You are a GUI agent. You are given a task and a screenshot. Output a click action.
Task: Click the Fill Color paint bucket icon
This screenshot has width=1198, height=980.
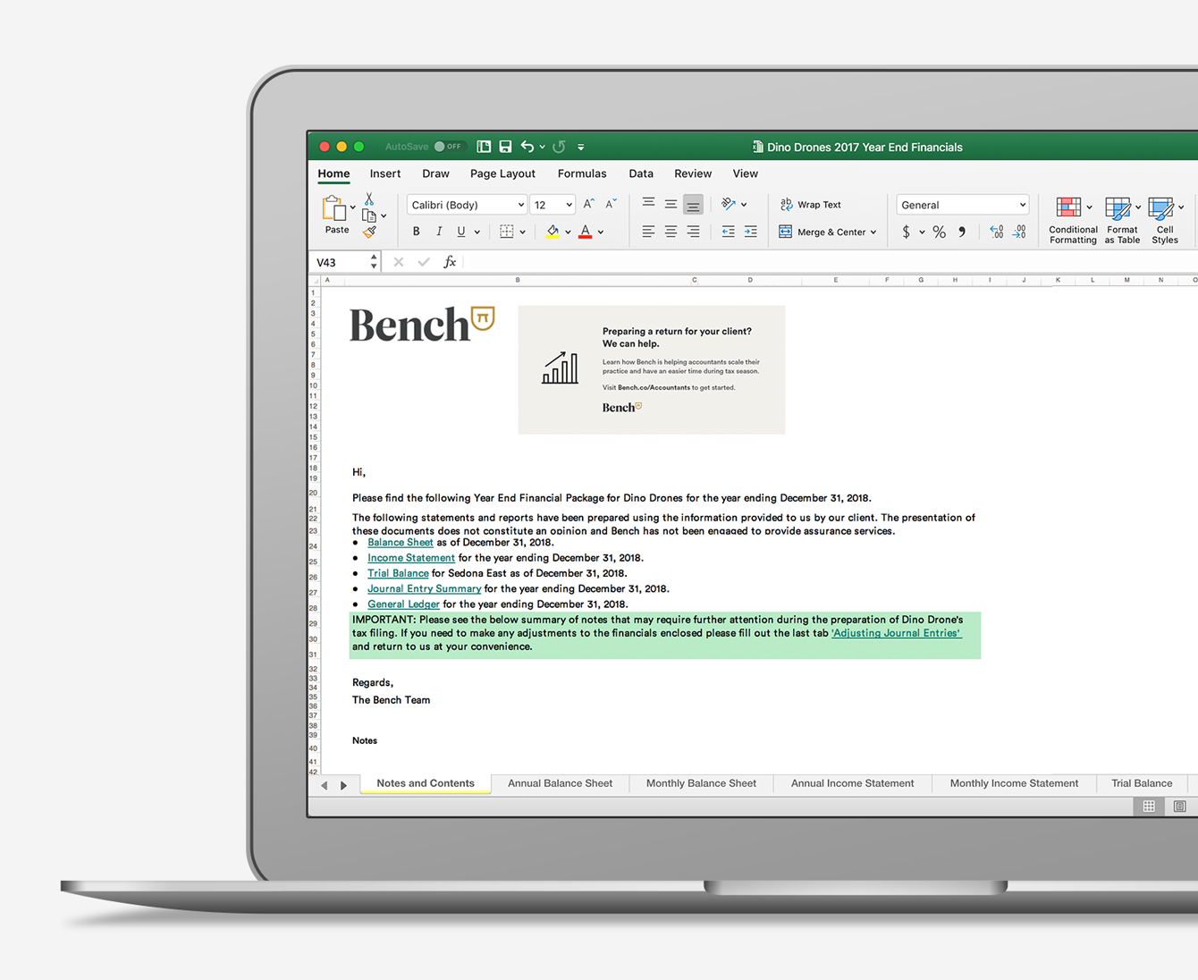click(553, 232)
